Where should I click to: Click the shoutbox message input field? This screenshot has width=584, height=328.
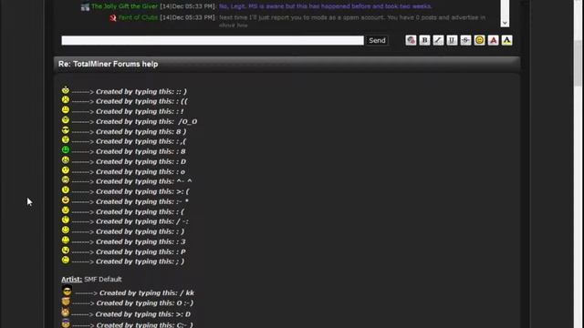(x=213, y=40)
